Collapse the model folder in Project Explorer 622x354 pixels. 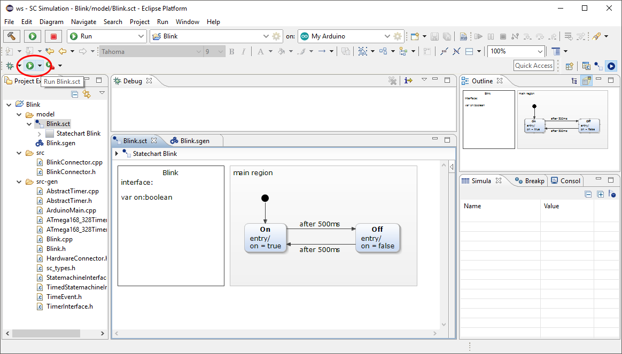tap(19, 114)
